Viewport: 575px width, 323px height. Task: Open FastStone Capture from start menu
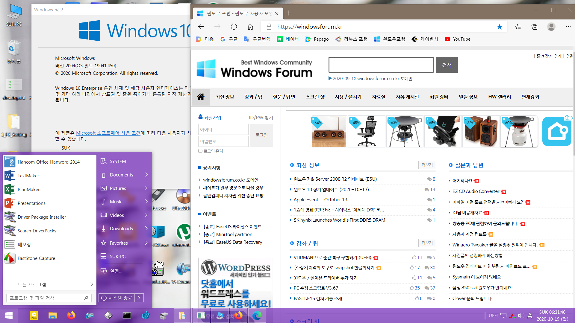[x=50, y=258]
